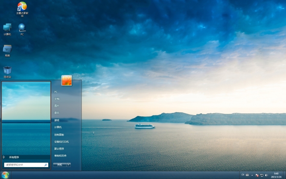Viewport: 286px width, 179px height.
Task: Expand 所有程序 all programs list
Action: click(x=26, y=157)
